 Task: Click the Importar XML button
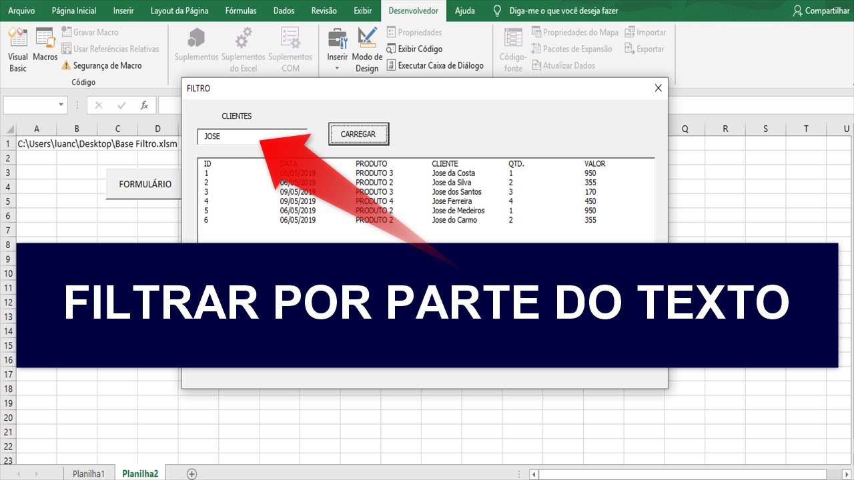coord(645,32)
